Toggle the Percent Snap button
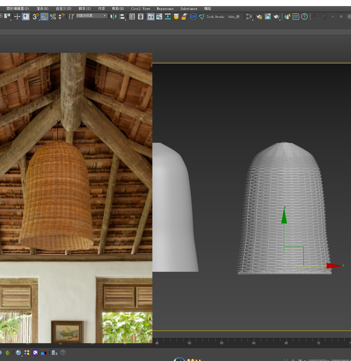The width and height of the screenshot is (351, 361). click(53, 17)
